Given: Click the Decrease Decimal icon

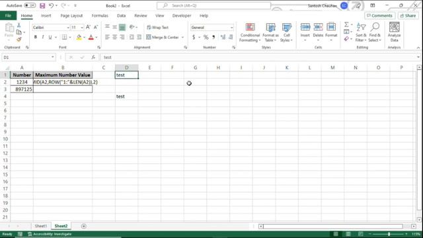Looking at the screenshot, I should tap(231, 37).
